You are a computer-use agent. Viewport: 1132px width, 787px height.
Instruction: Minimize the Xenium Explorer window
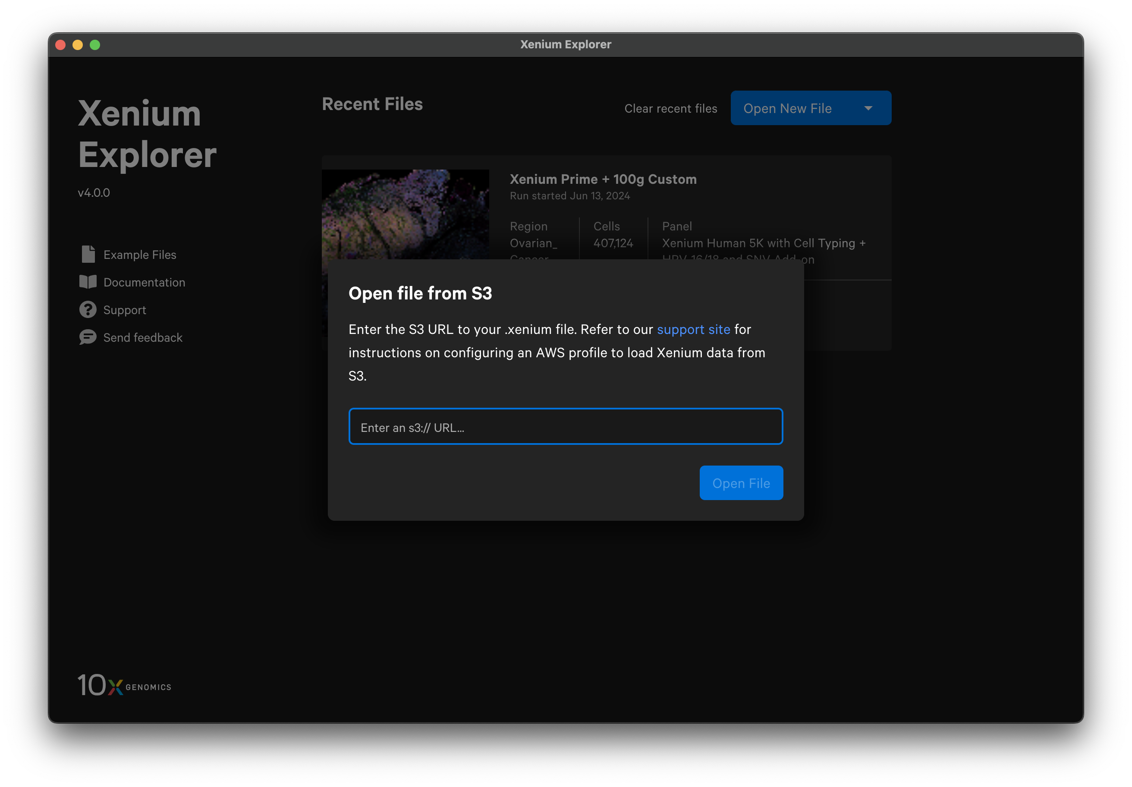coord(78,45)
